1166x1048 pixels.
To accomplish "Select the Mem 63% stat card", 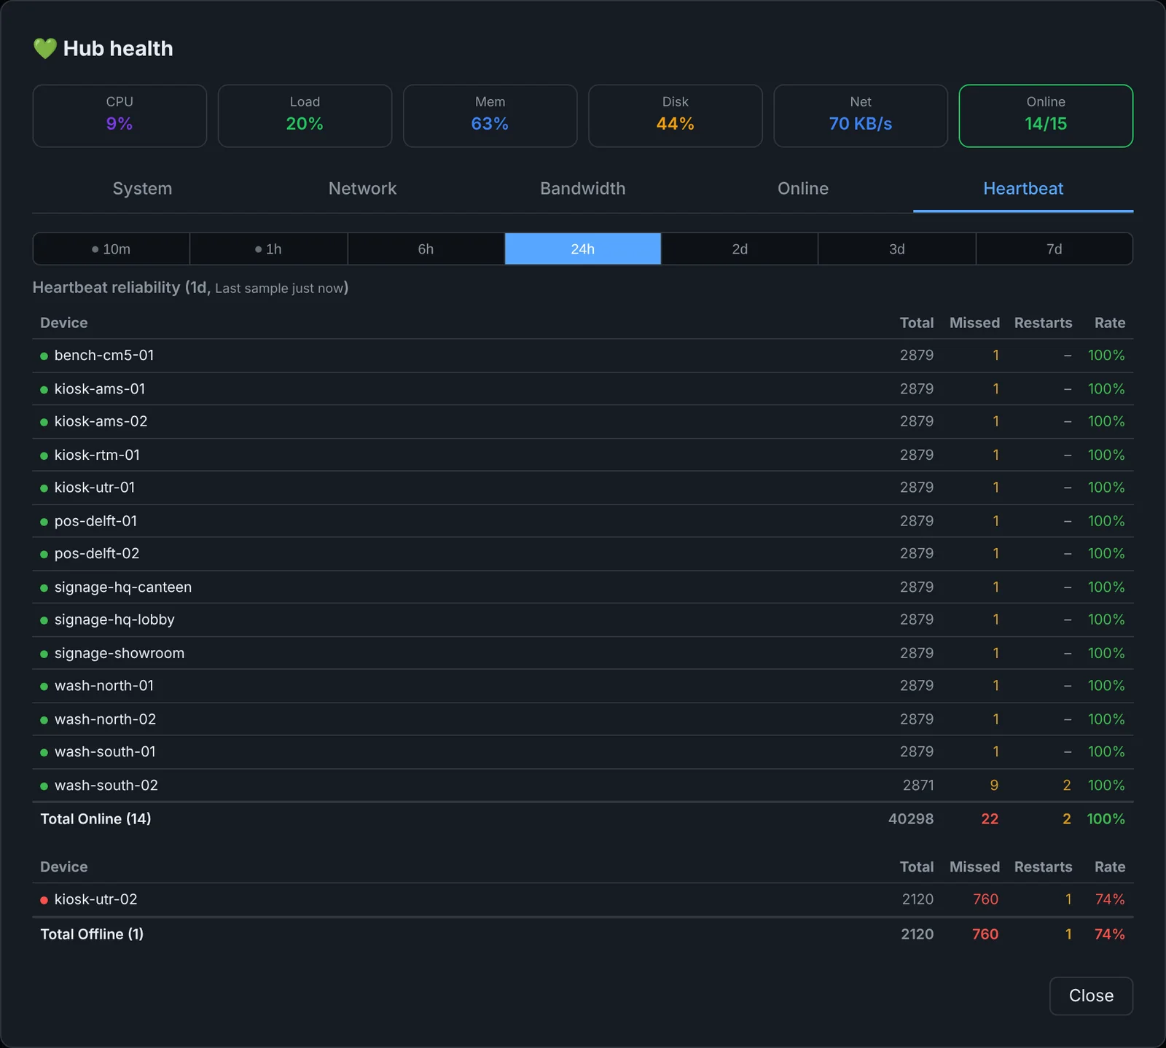I will (x=490, y=116).
